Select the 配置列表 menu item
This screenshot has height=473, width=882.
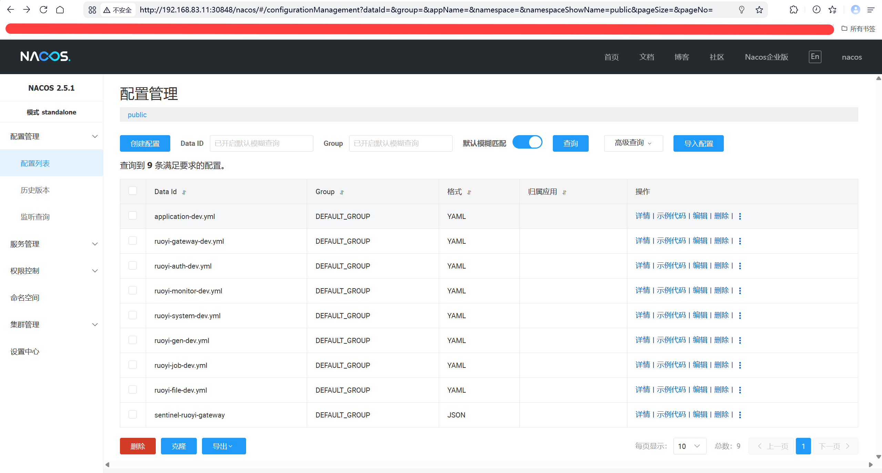[52, 163]
